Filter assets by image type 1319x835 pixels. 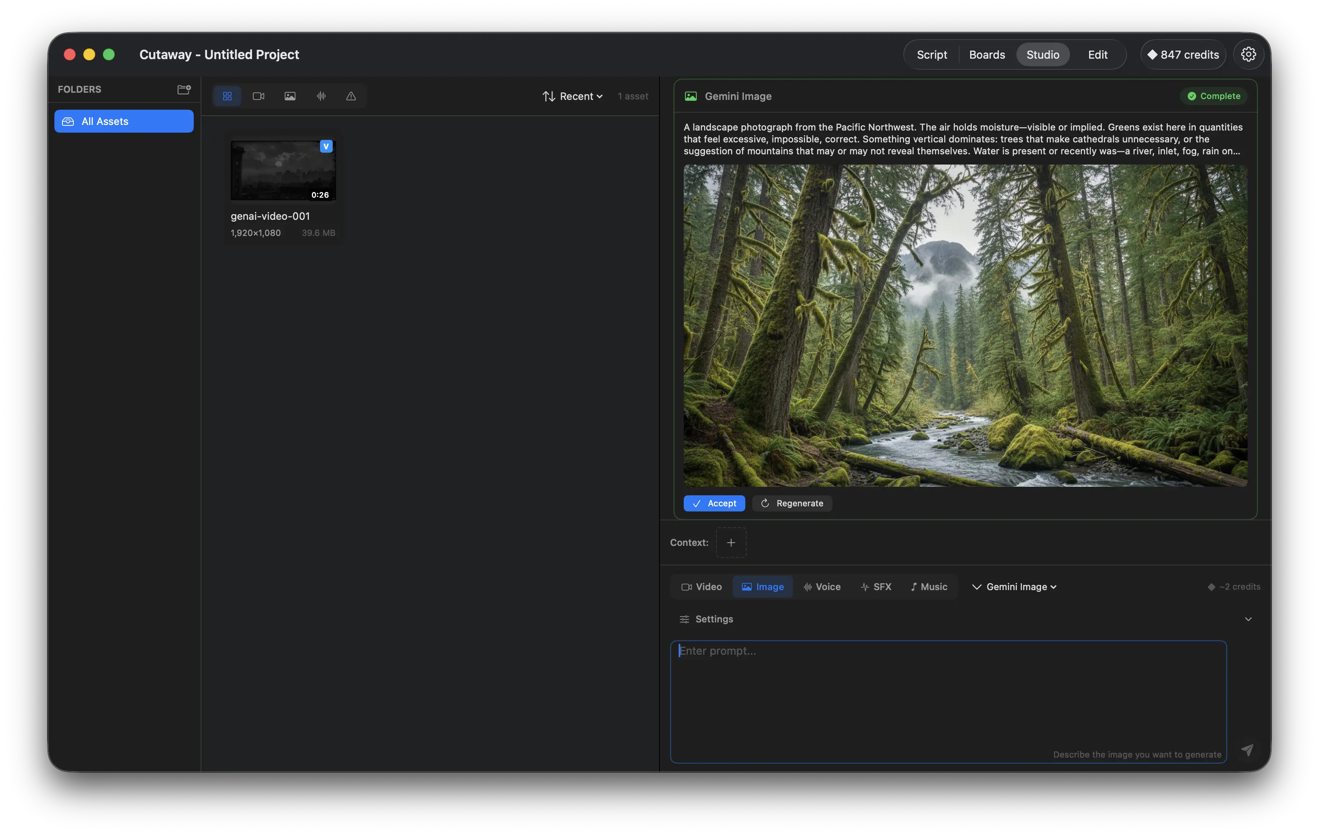(x=290, y=97)
